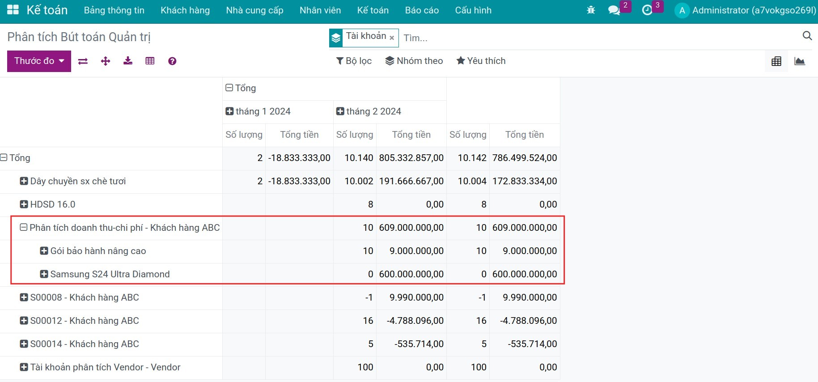Open the conversations message icon
The height and width of the screenshot is (382, 818).
pos(614,10)
